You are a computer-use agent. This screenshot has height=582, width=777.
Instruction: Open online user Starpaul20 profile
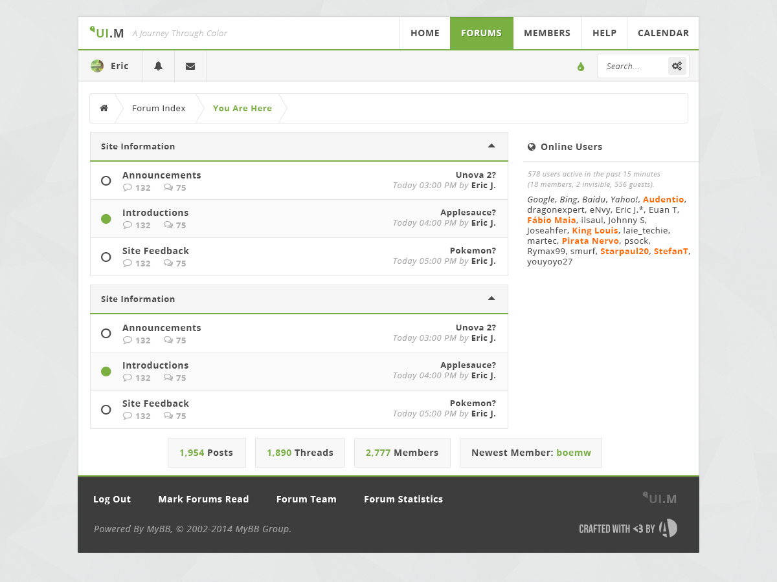click(x=624, y=251)
